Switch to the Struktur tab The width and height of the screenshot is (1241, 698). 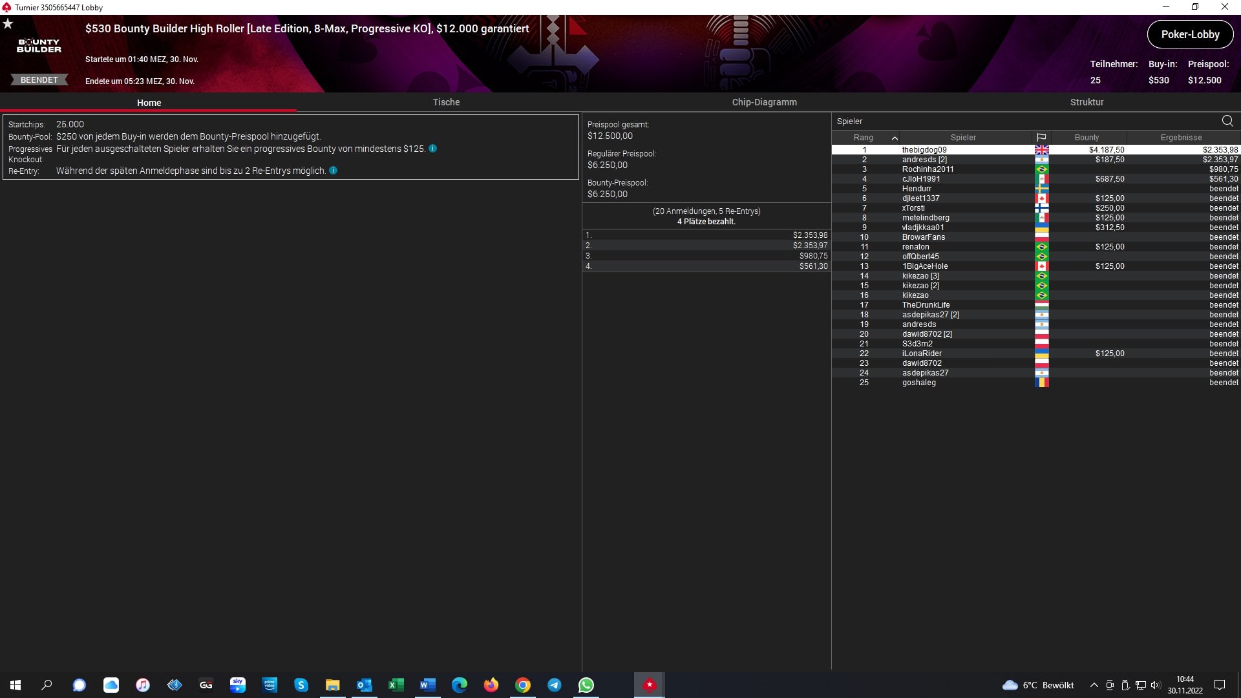(1087, 102)
